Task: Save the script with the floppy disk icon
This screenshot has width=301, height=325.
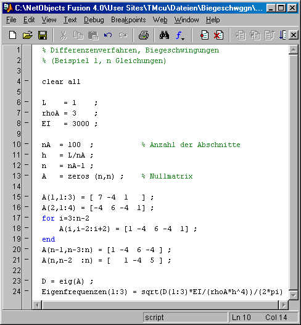Action: click(43, 35)
